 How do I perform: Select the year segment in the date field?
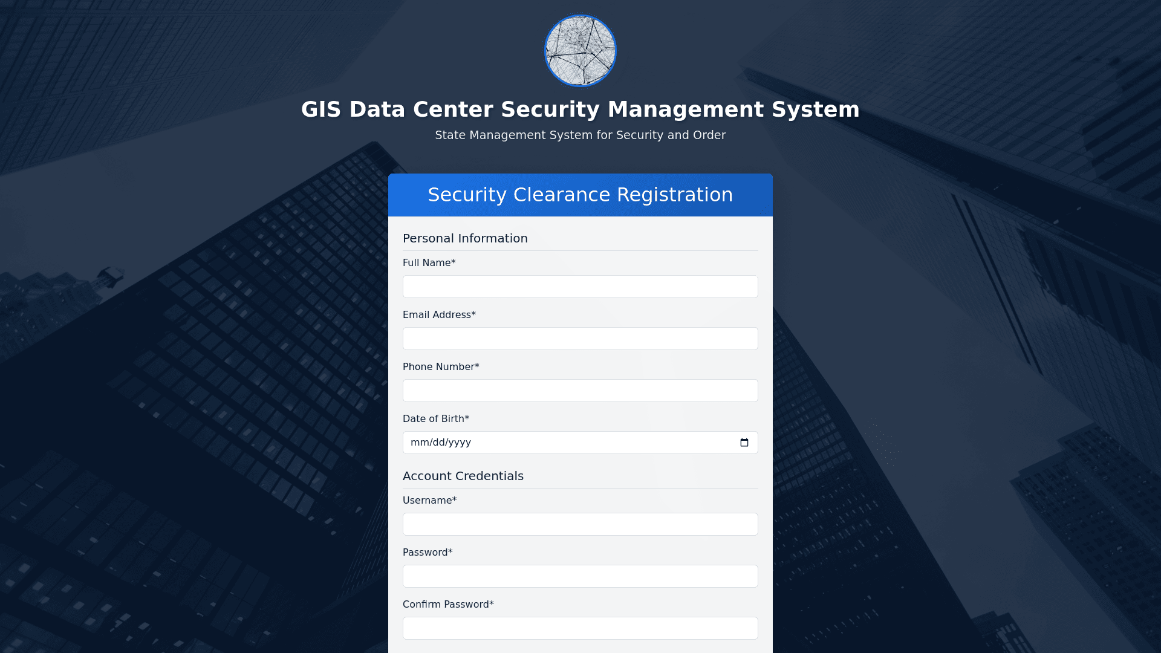[460, 443]
